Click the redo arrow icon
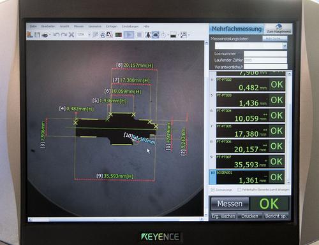The image size is (319, 245). 64,34
